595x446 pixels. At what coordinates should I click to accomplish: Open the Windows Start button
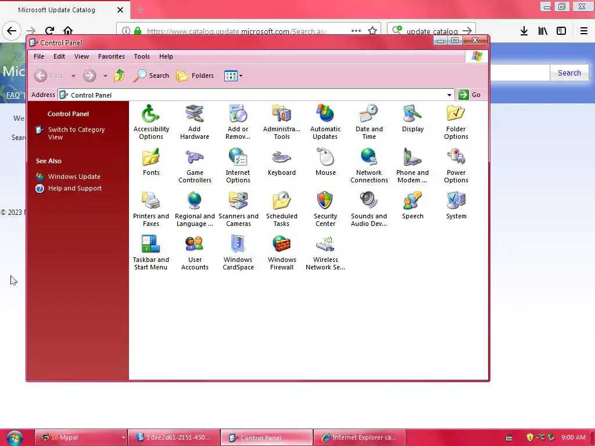[x=15, y=438]
